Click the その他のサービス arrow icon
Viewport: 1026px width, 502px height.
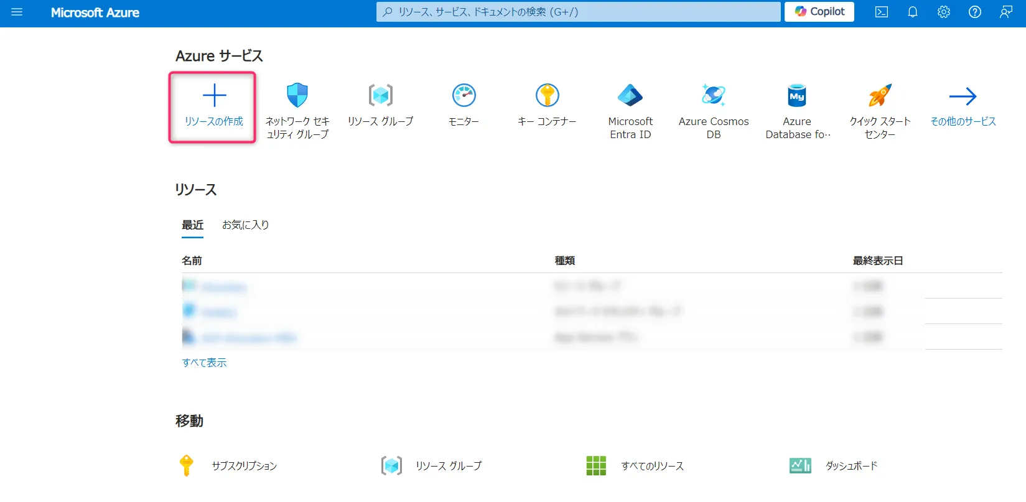tap(963, 96)
